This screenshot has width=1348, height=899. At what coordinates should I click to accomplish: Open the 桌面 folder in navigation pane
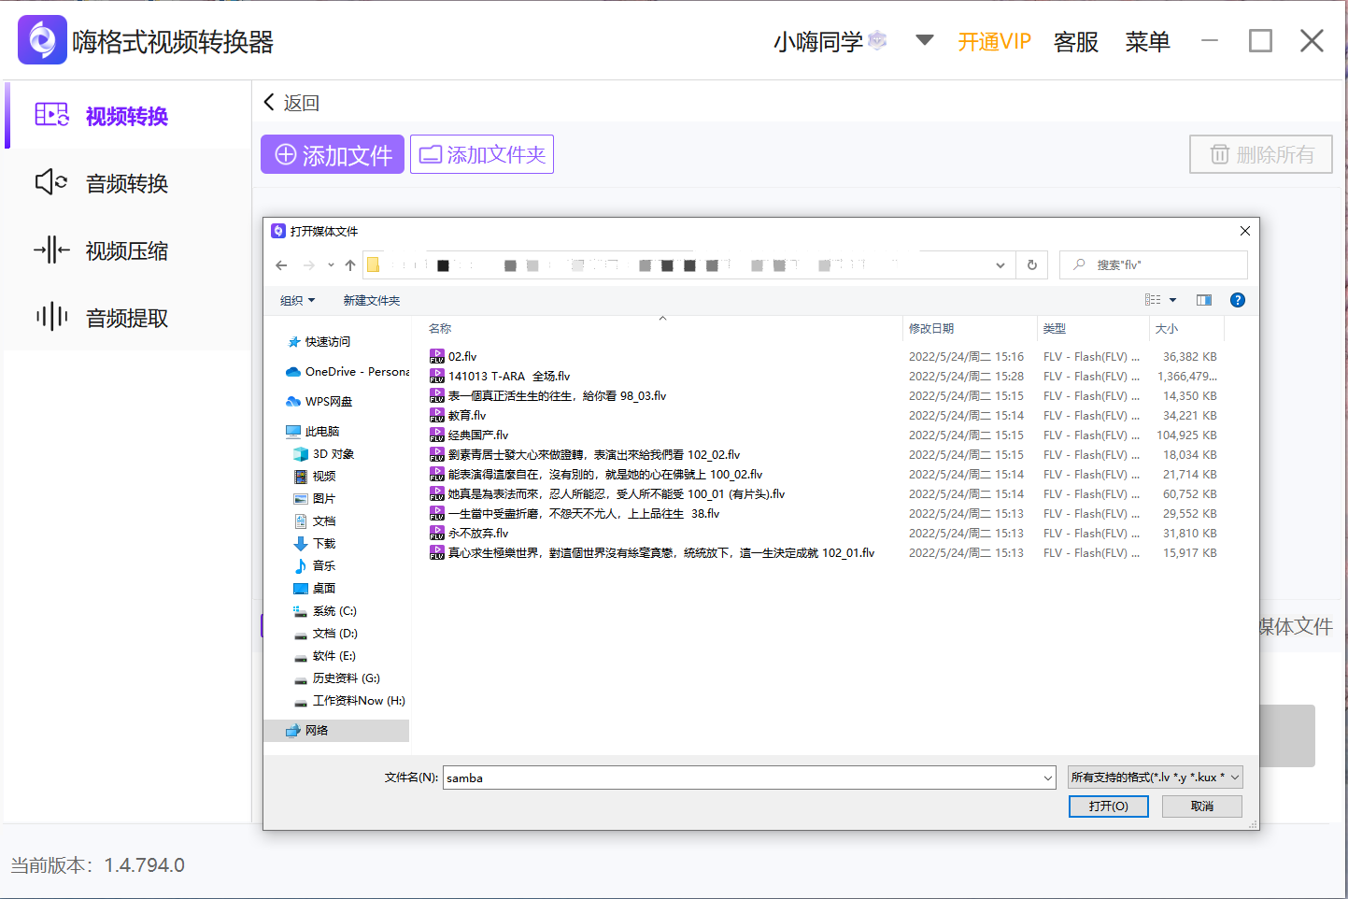point(315,589)
